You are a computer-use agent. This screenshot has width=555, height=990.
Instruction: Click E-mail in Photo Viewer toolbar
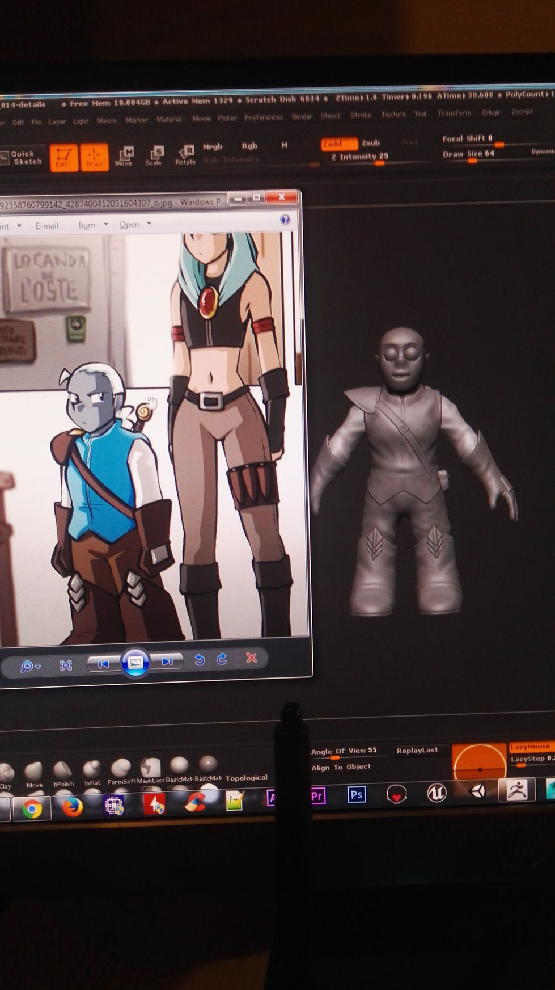[46, 226]
